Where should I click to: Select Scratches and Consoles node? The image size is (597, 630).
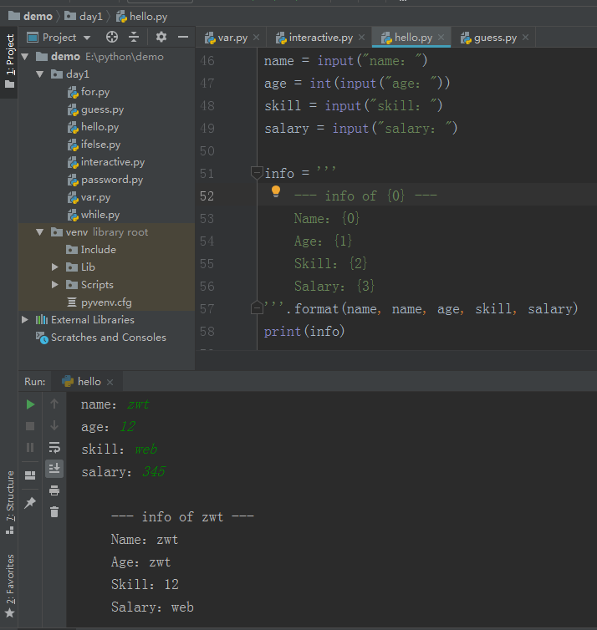pyautogui.click(x=101, y=337)
